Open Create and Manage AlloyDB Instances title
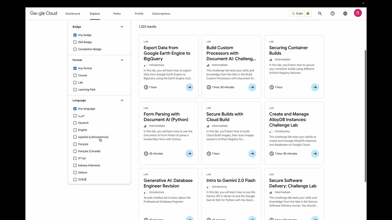Viewport: 392px width, 220px height. point(289,119)
